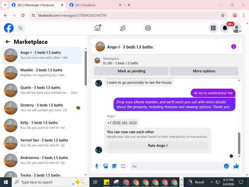Click the browser back arrow
249x187 pixels.
5,15
